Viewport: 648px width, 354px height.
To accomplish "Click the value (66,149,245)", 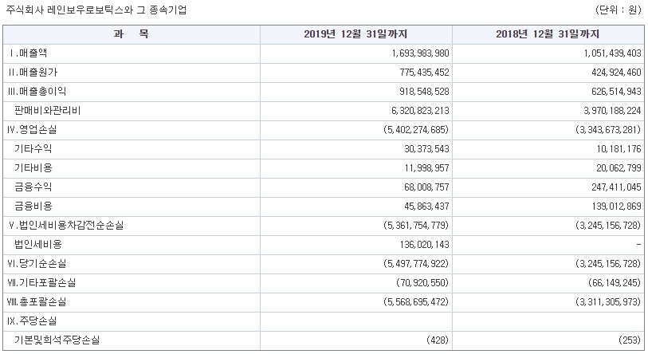I will point(615,282).
